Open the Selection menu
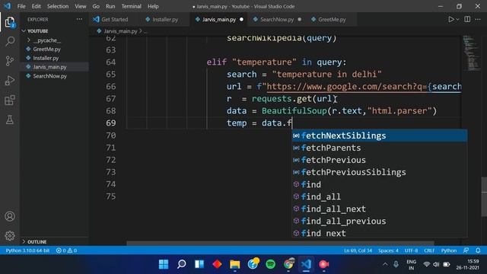 coord(58,6)
